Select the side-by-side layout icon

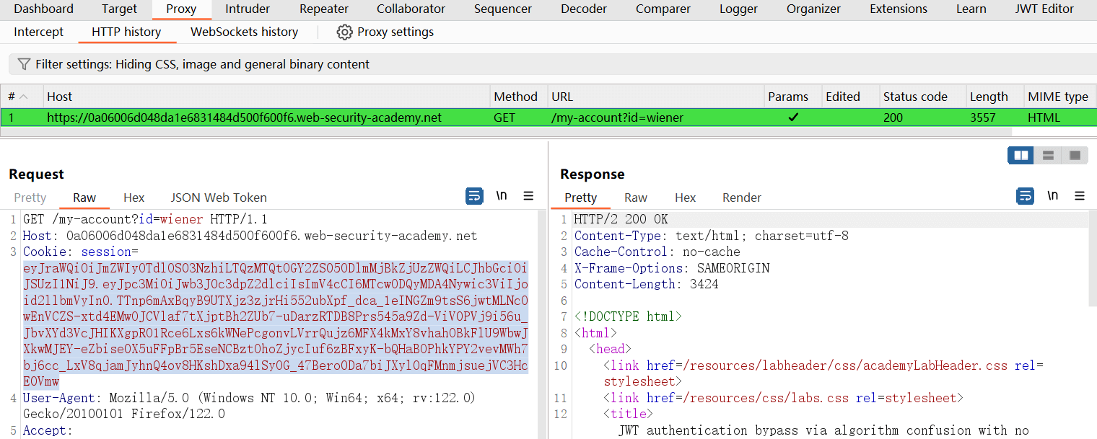1020,155
